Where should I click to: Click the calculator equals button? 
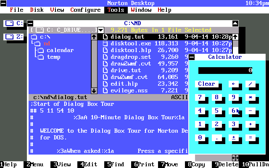click(x=251, y=137)
